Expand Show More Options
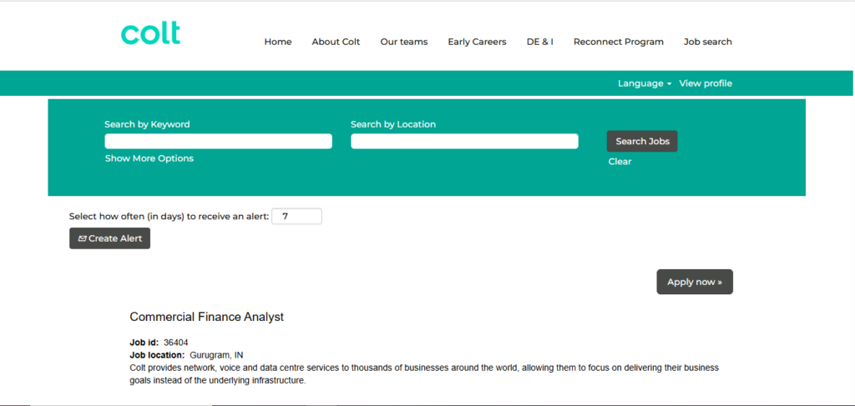The image size is (855, 406). click(x=149, y=158)
